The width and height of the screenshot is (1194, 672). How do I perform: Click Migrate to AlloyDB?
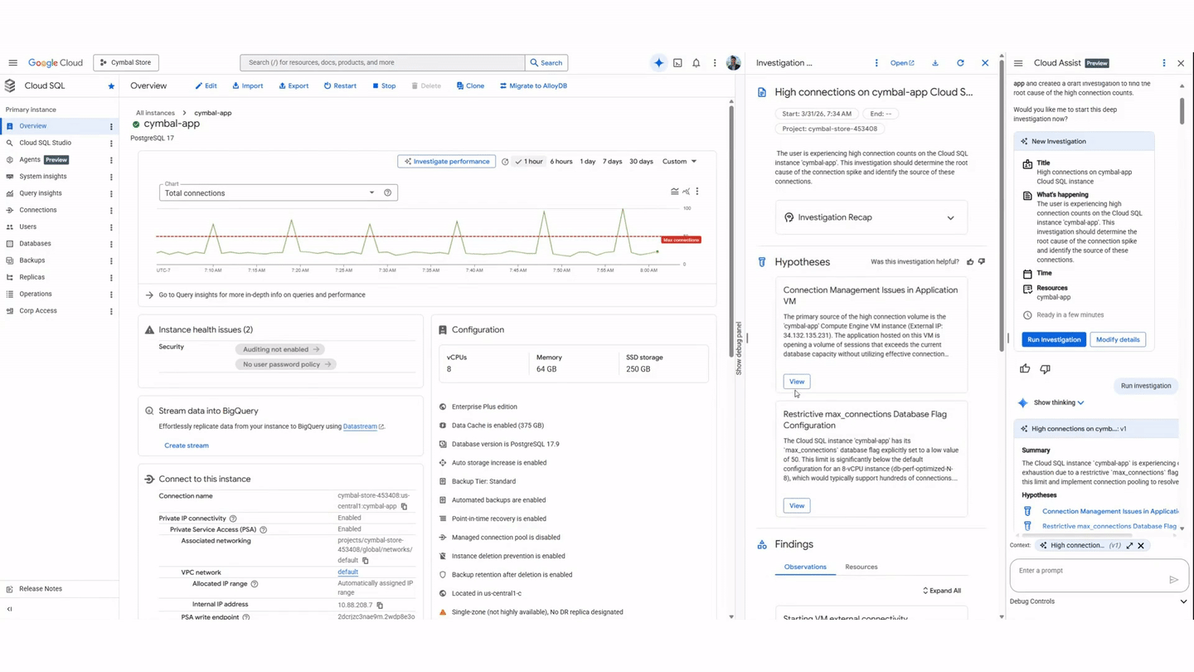click(x=533, y=86)
